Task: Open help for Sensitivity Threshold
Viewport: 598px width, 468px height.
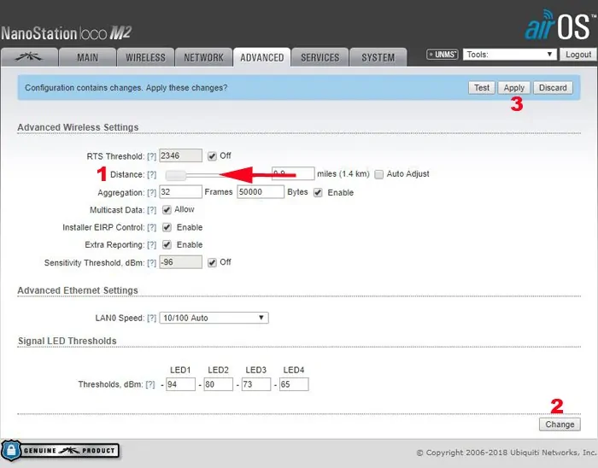Action: [x=152, y=262]
